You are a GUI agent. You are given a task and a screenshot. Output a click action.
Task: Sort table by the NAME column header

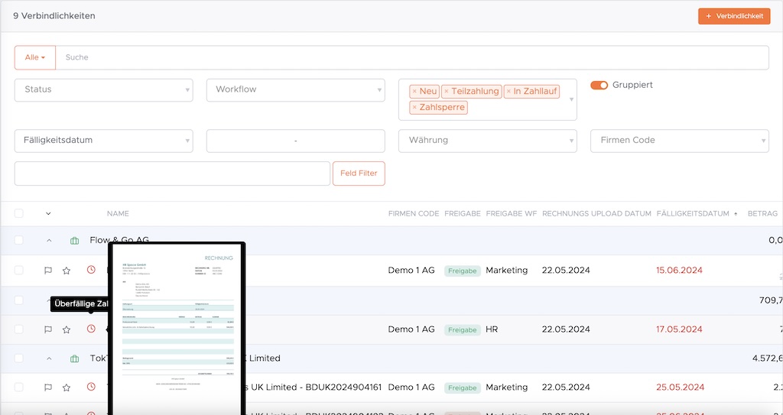pos(118,214)
